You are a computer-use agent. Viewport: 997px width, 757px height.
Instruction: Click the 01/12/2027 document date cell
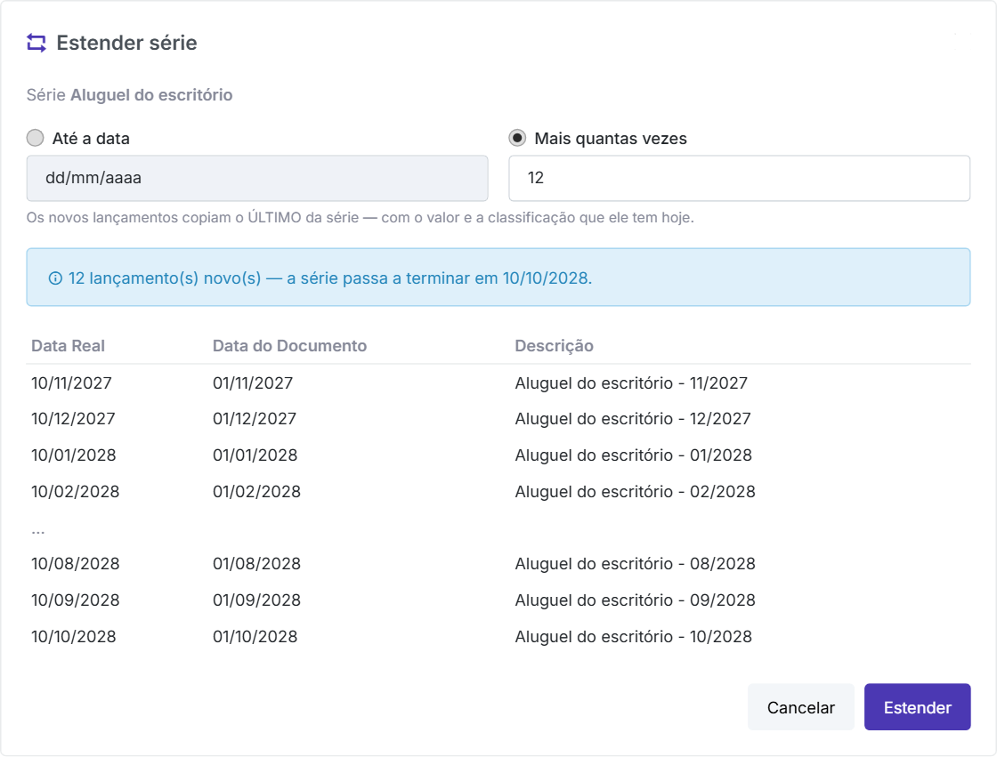(255, 419)
